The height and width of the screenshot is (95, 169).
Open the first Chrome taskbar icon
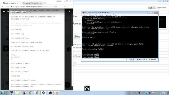tap(31, 93)
